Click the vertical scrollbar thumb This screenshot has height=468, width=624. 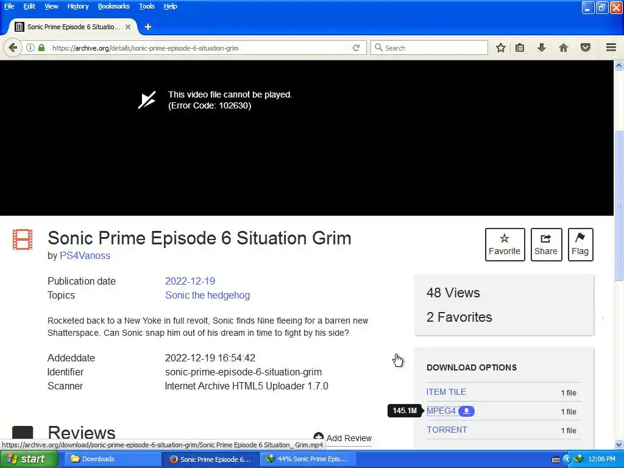(619, 205)
